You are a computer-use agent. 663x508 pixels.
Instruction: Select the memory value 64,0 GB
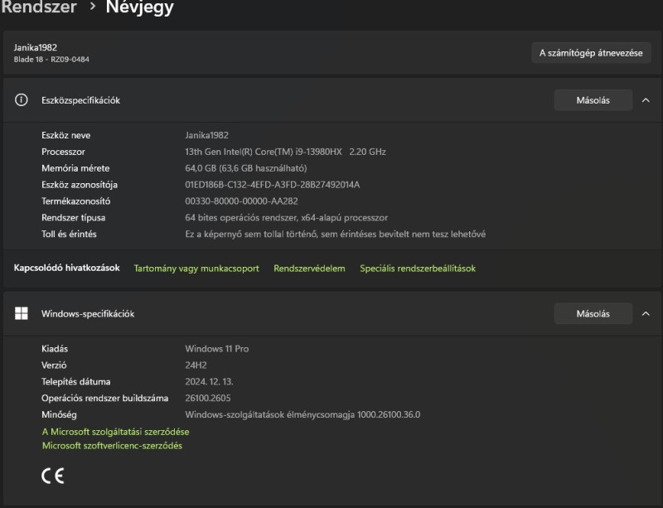pyautogui.click(x=245, y=168)
